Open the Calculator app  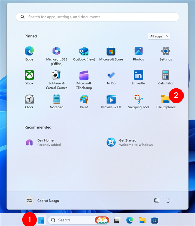tap(166, 78)
